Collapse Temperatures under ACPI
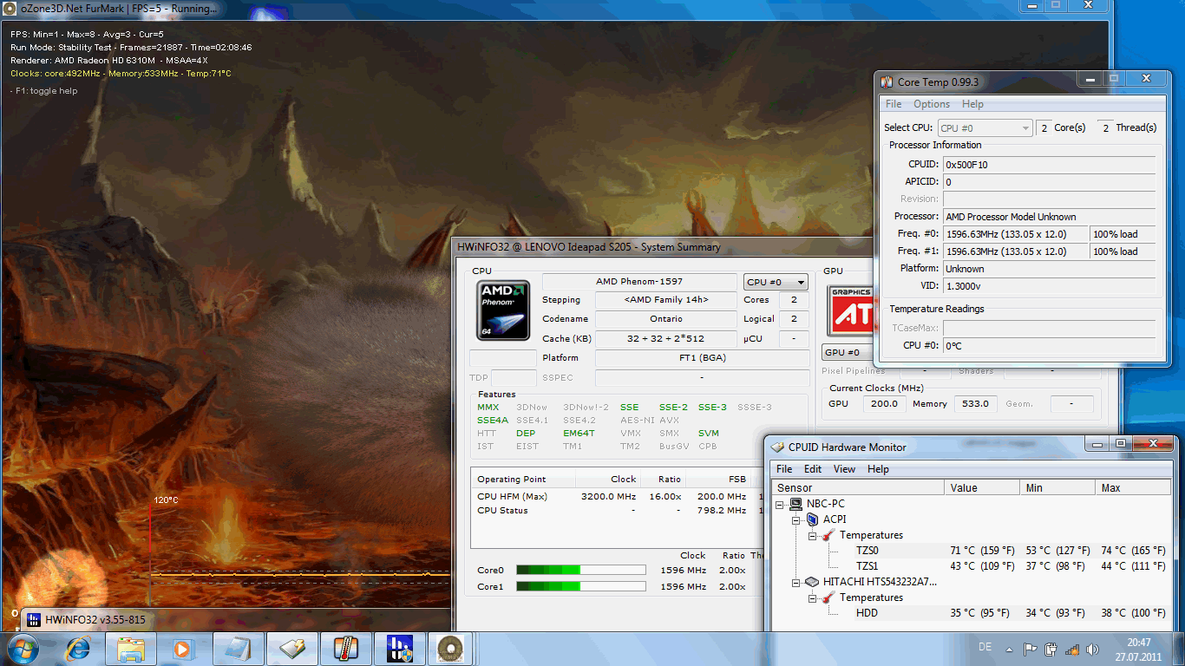 (813, 536)
